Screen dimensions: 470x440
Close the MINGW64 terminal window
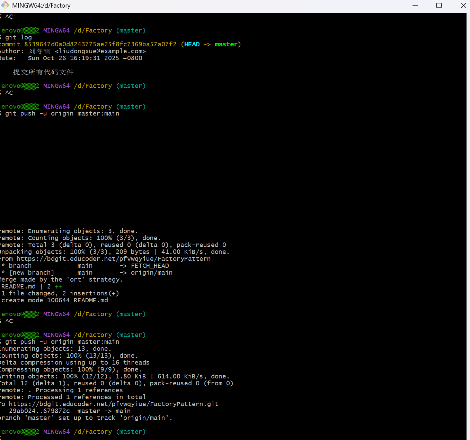(x=463, y=5)
